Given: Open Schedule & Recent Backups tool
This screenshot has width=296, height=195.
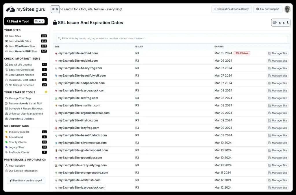Looking at the screenshot, I should [x=23, y=108].
